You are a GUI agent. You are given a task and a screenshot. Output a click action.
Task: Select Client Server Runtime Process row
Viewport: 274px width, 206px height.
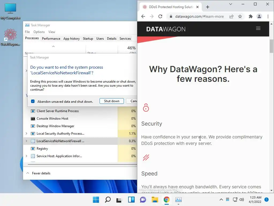pos(80,111)
